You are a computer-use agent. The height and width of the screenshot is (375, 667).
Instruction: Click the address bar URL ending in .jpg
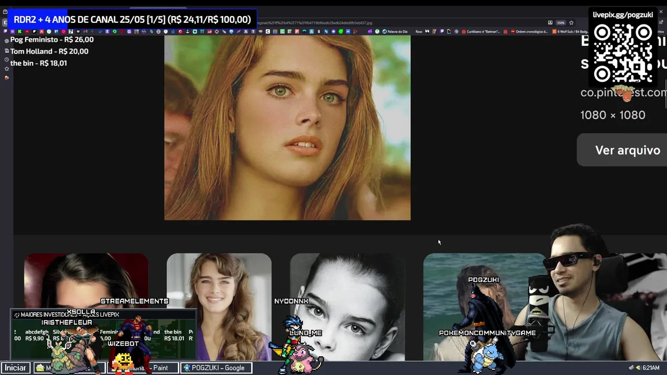click(x=314, y=23)
